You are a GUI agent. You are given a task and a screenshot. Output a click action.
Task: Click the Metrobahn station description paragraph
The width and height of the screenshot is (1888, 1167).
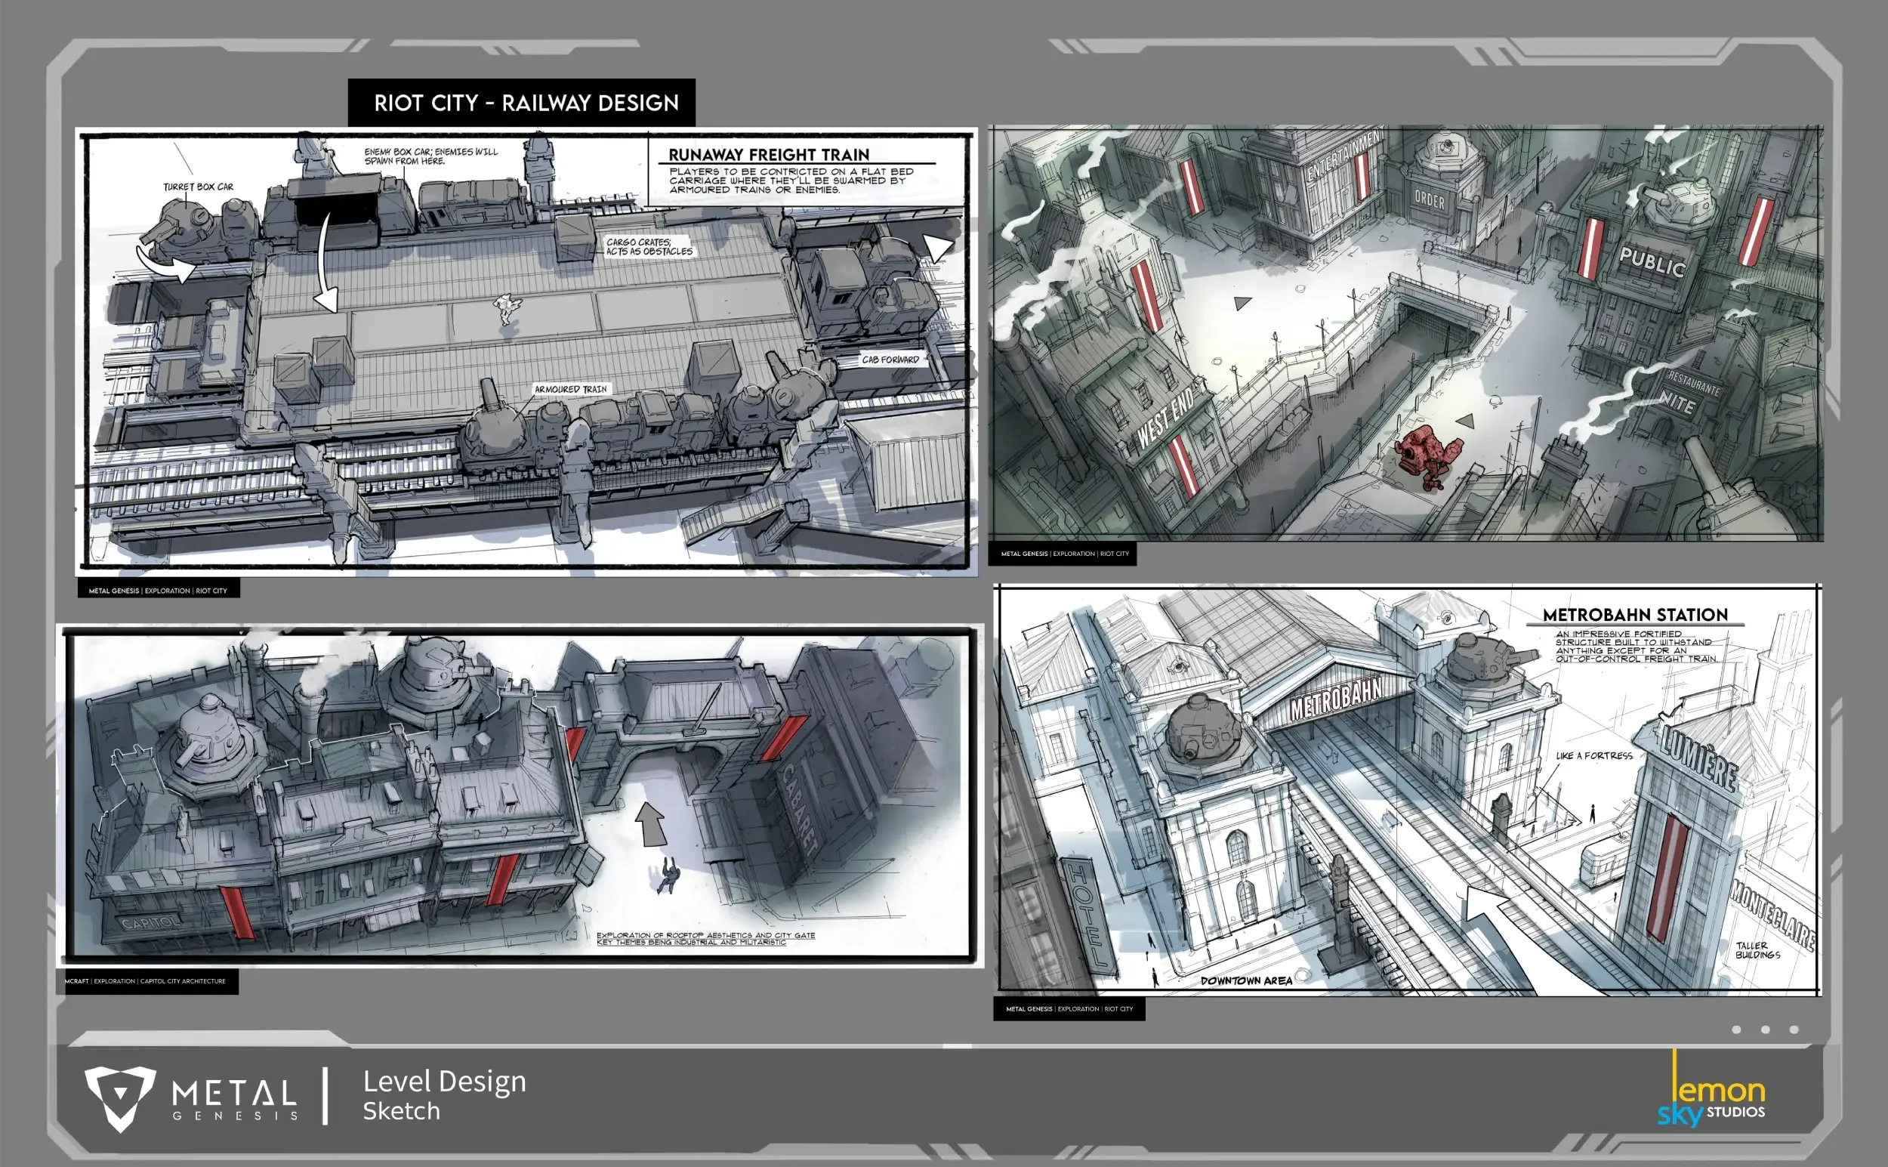click(x=1636, y=647)
